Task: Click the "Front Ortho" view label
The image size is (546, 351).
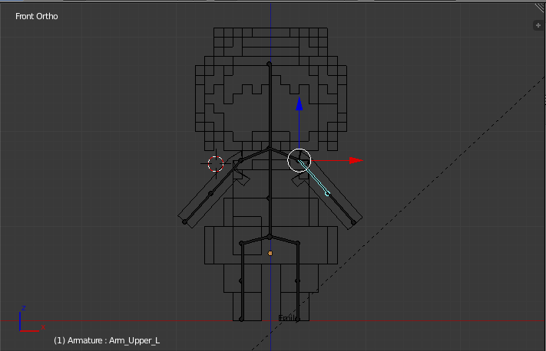Action: (x=37, y=16)
